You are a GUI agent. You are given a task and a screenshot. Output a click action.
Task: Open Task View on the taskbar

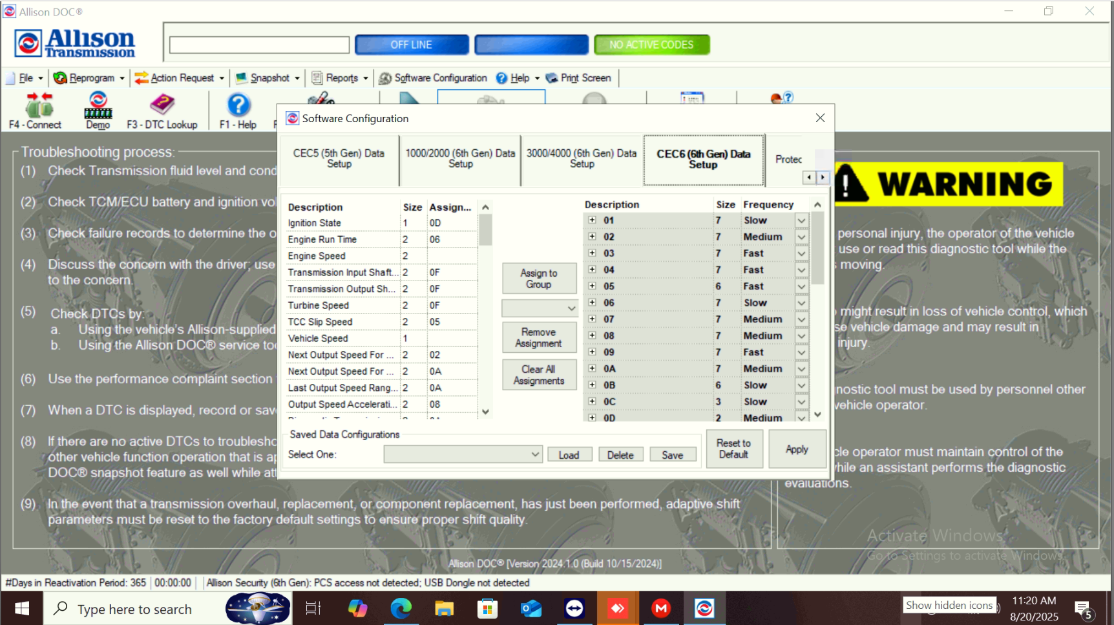(313, 608)
